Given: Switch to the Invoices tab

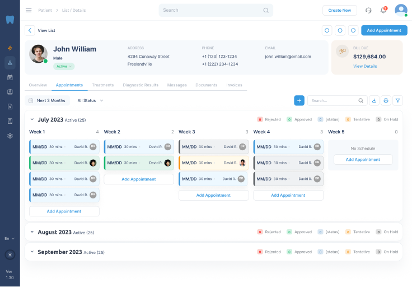Looking at the screenshot, I should coord(234,85).
